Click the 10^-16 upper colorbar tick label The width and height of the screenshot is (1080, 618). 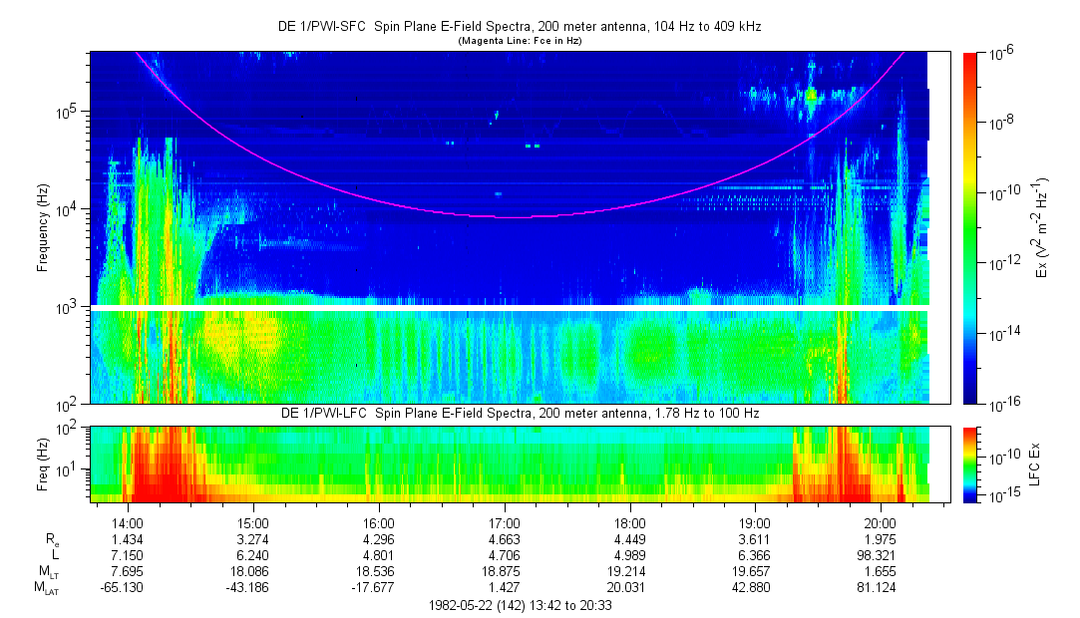coord(1000,404)
